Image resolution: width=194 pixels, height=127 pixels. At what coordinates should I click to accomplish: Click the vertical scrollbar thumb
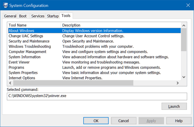point(184,39)
